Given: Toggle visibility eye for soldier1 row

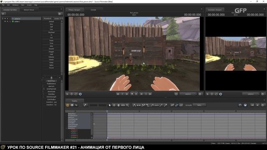Looking at the screenshot, I should click(x=5, y=22).
